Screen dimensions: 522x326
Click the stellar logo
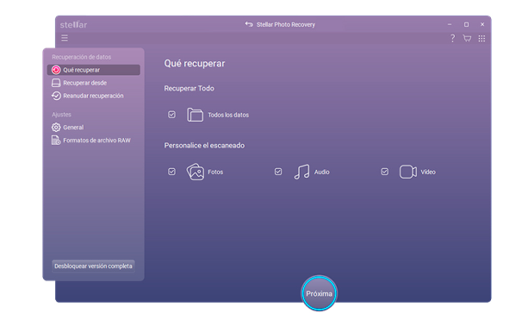[x=73, y=25]
